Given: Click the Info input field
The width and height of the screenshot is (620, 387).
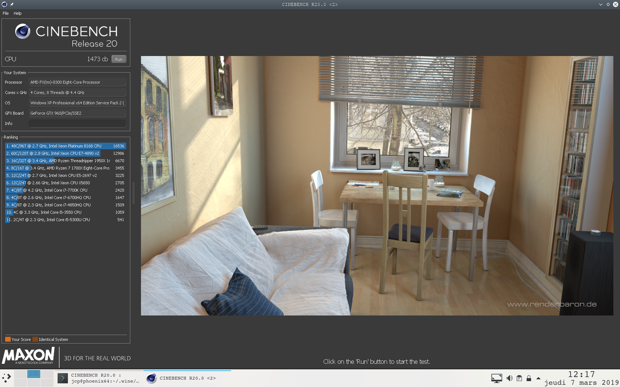Looking at the screenshot, I should (x=77, y=123).
